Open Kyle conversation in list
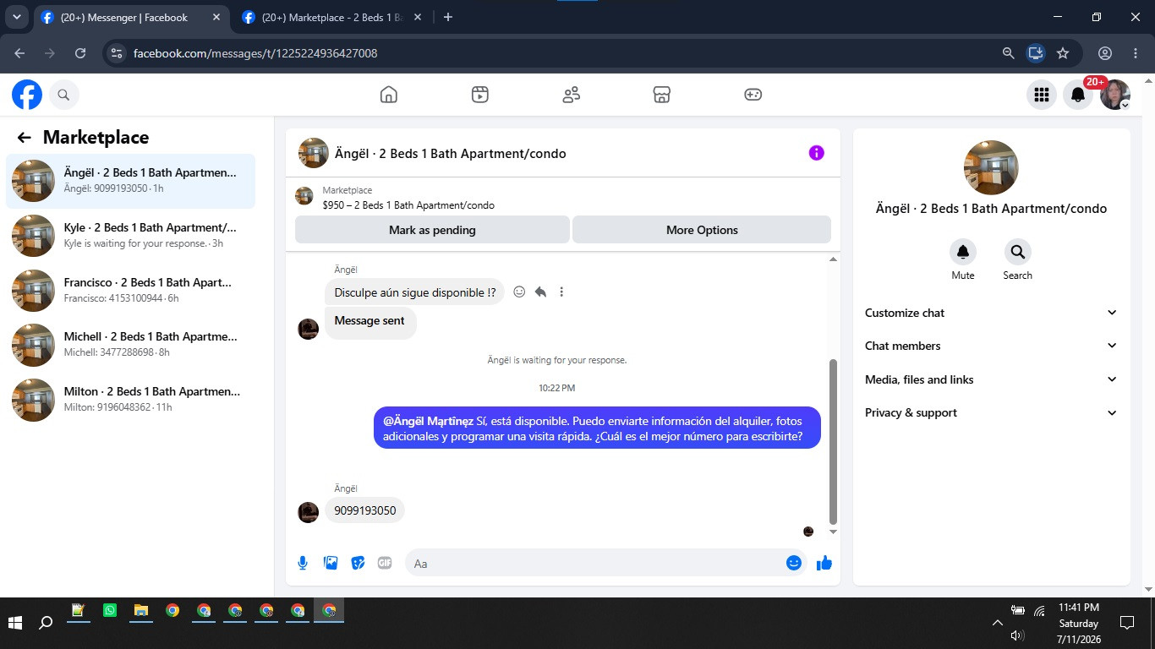This screenshot has width=1155, height=649. click(x=130, y=236)
